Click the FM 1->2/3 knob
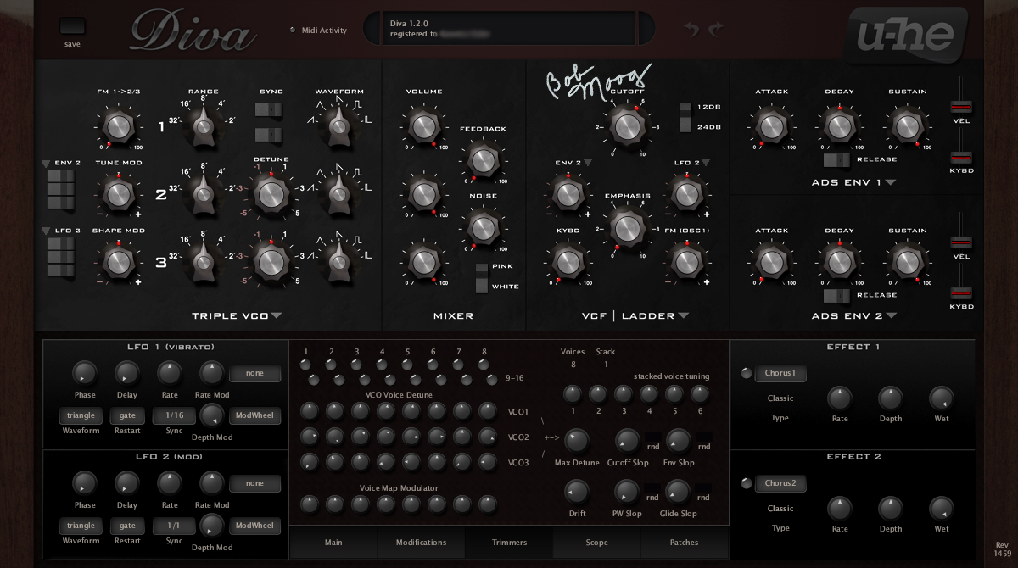Image resolution: width=1018 pixels, height=568 pixels. coord(119,126)
